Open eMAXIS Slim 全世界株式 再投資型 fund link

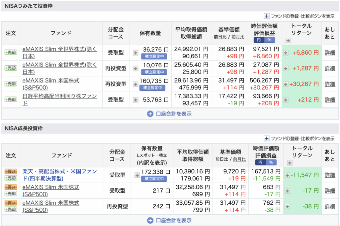[60, 68]
